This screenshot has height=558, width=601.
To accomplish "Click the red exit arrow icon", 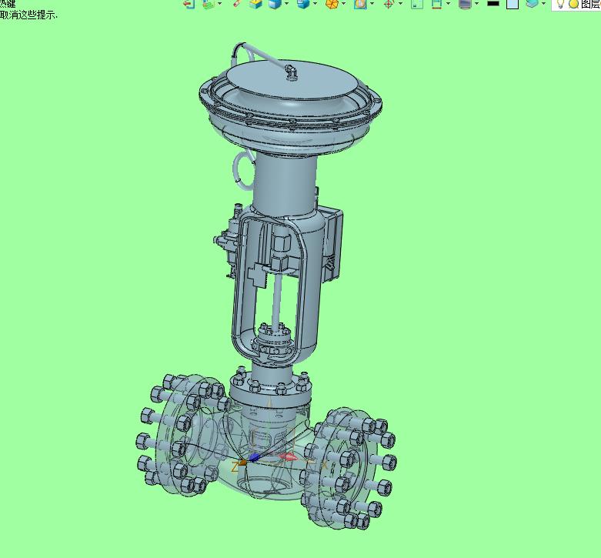I will (189, 3).
